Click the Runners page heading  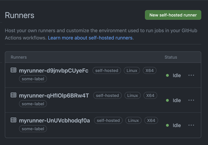[x=20, y=15]
